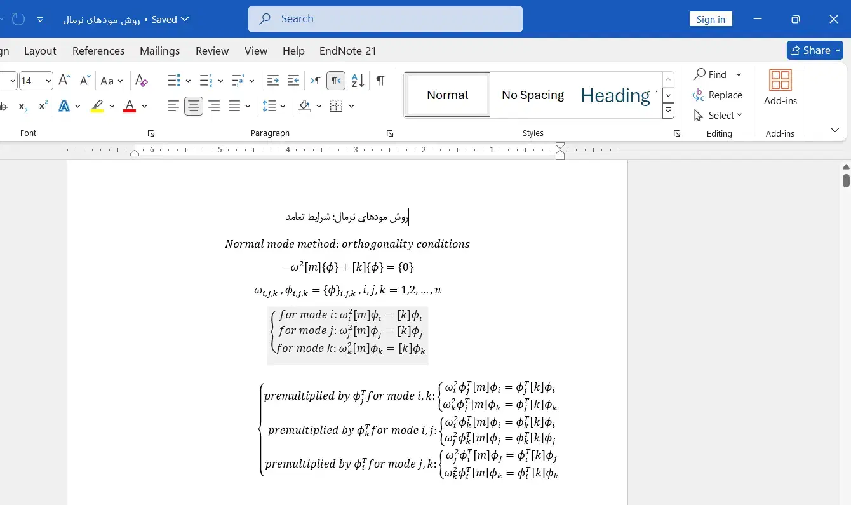This screenshot has height=505, width=851.
Task: Clear all formatting with the eraser icon
Action: [x=142, y=81]
